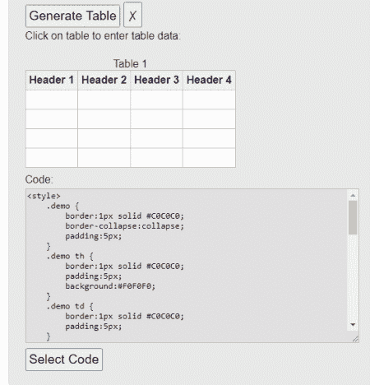
Task: Click last row cell under Header 4
Action: [x=209, y=158]
